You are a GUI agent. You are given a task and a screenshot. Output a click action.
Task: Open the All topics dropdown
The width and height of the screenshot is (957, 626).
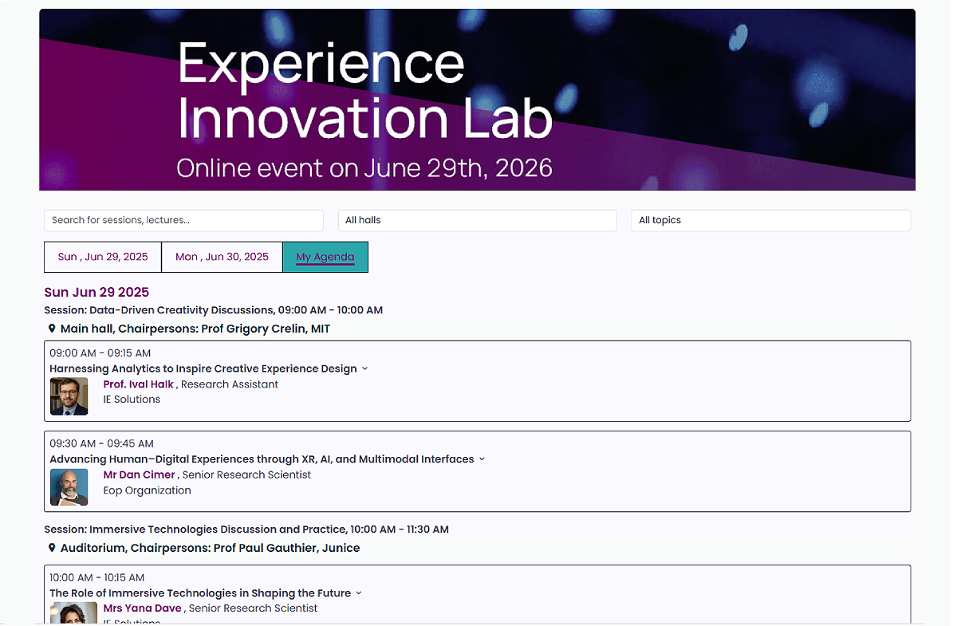pos(770,220)
